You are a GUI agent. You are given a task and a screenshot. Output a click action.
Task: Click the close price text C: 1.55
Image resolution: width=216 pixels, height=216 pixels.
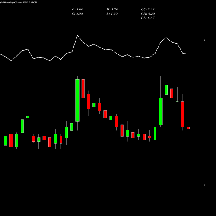point(77,14)
